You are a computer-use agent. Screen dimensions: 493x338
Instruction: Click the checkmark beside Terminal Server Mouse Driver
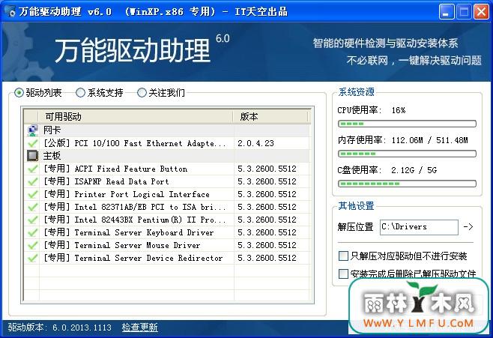tap(32, 245)
